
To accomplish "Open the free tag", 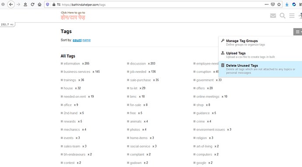I will 133,113.
